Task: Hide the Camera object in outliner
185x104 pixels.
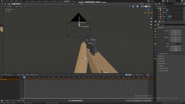Action: (184, 16)
